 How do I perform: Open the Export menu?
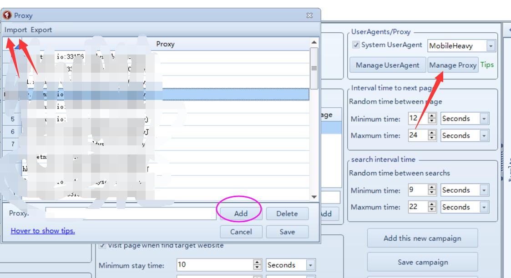[x=41, y=30]
